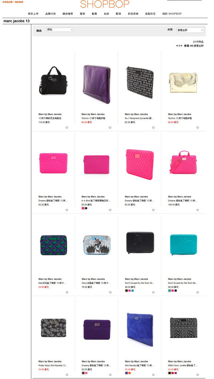
Task: Favorite the teal Don't Sweat My Pet case
Action: (x=198, y=292)
